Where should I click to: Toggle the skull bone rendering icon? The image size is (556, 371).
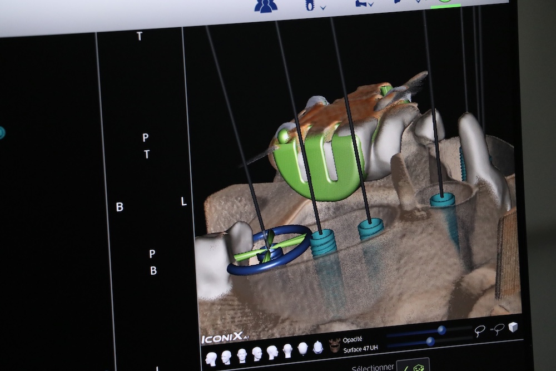[x=334, y=345]
